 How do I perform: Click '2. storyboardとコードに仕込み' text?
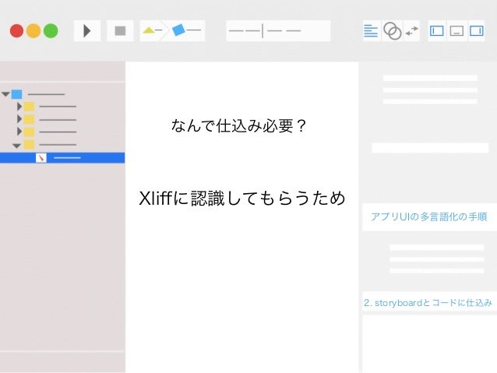click(428, 303)
